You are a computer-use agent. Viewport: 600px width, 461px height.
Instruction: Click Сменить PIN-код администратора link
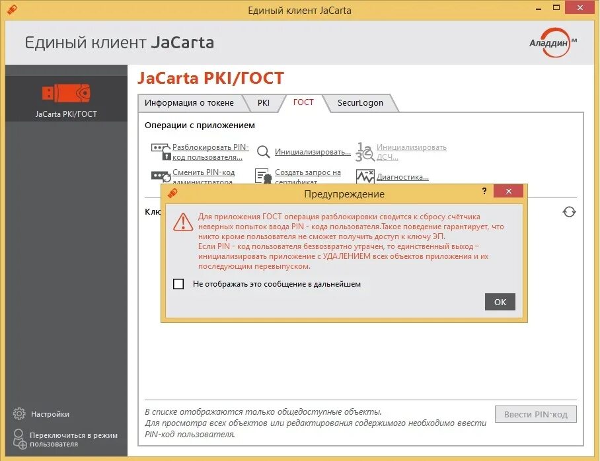pos(204,176)
